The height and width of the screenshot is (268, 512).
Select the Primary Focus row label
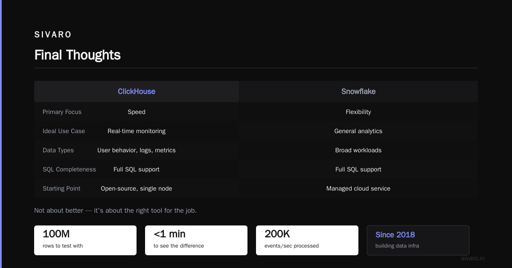click(x=62, y=112)
